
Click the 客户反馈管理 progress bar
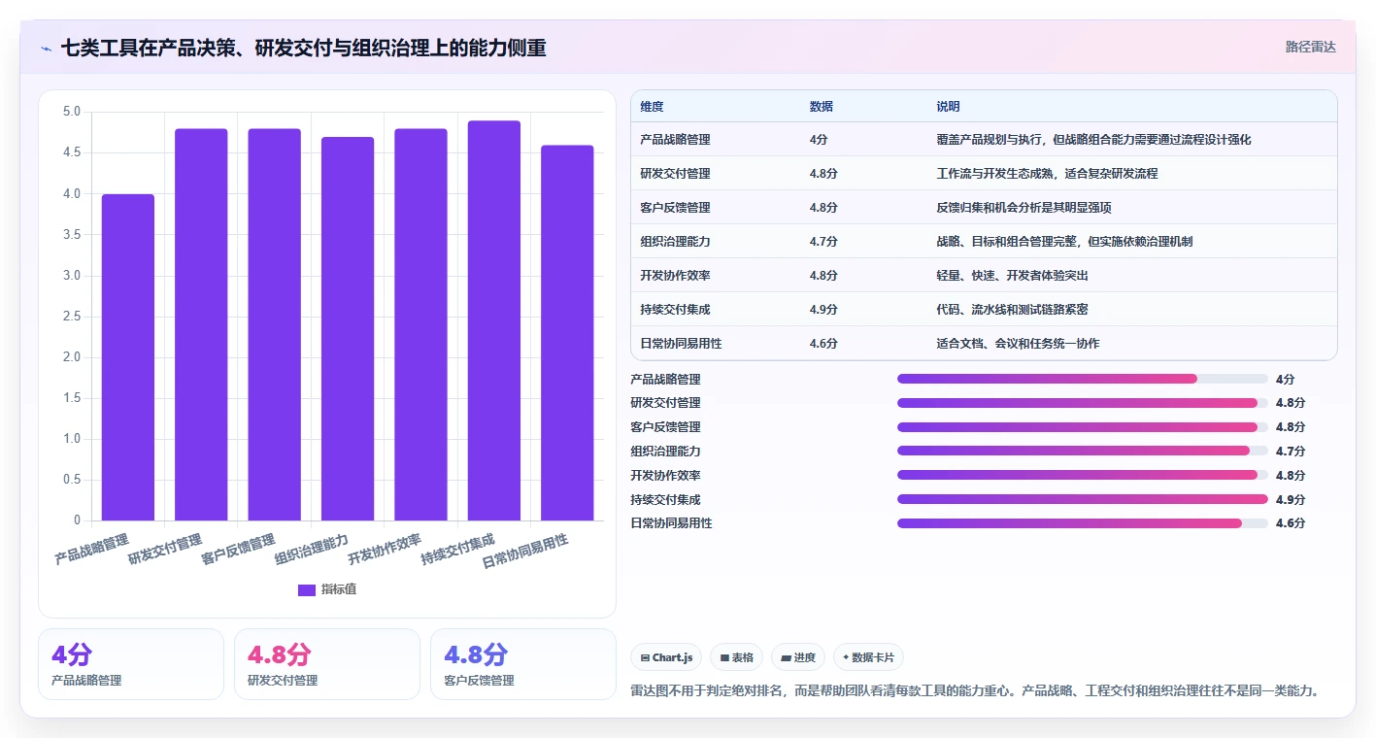(x=1083, y=427)
